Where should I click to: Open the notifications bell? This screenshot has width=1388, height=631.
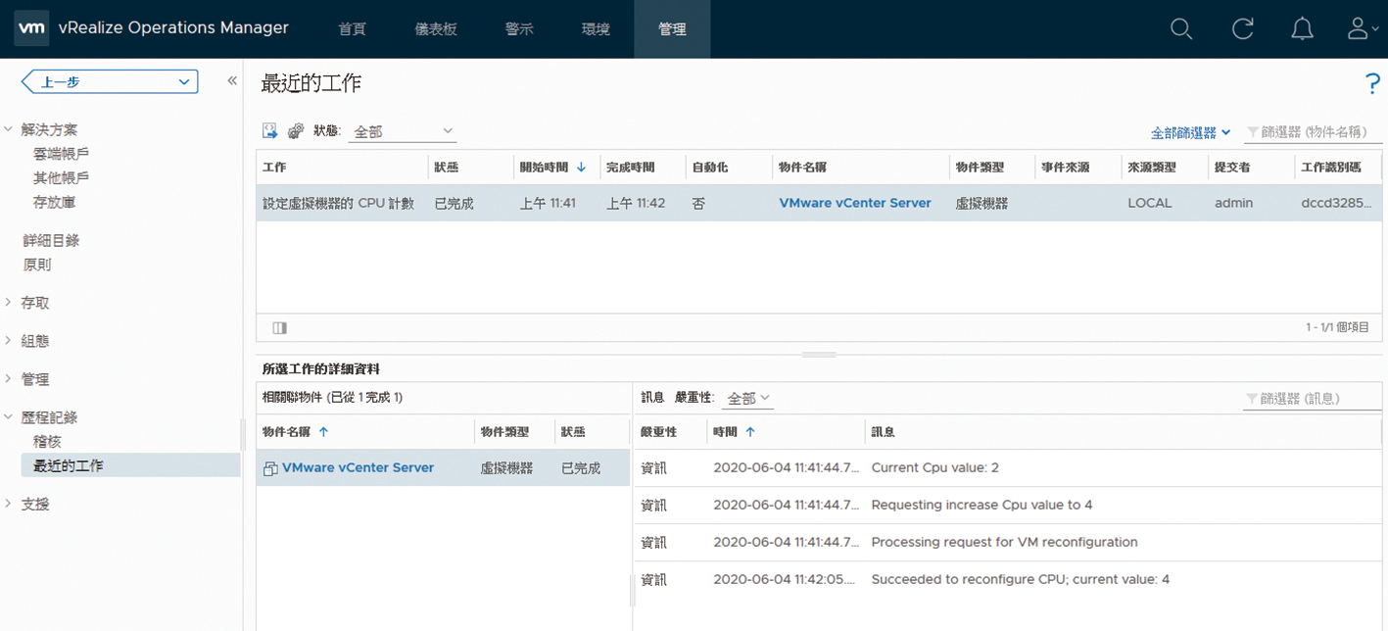(1302, 29)
